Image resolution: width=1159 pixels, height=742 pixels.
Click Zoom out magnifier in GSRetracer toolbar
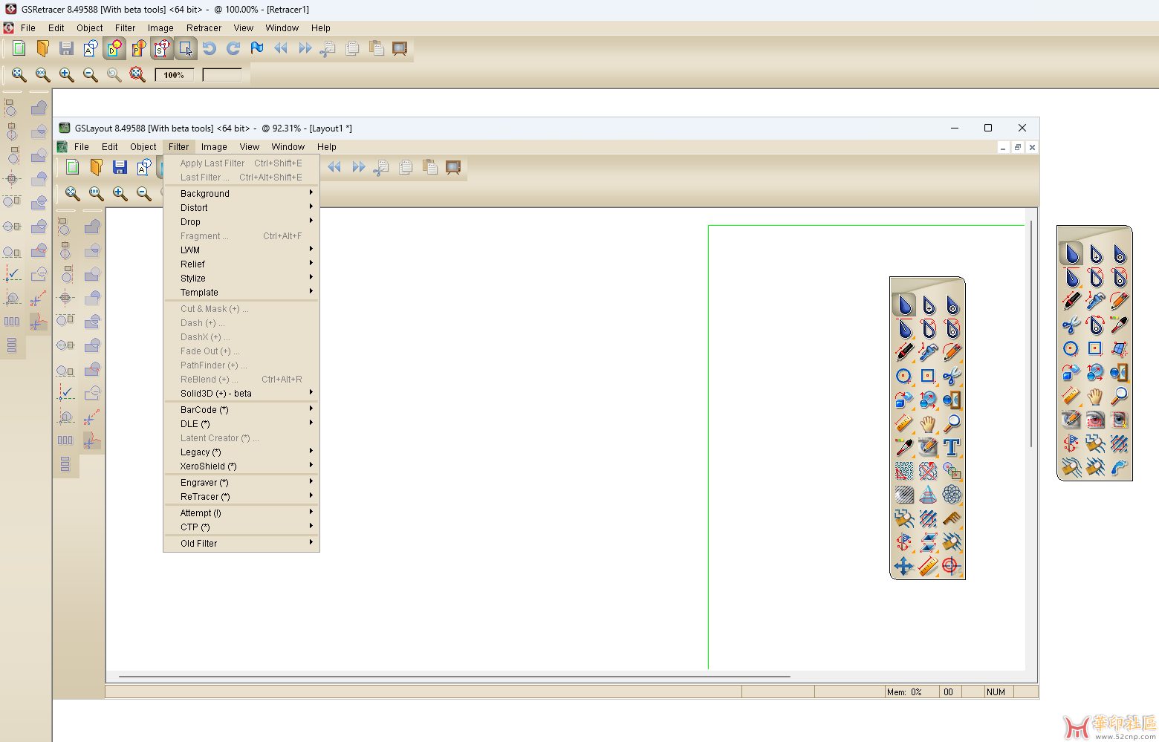[x=91, y=74]
